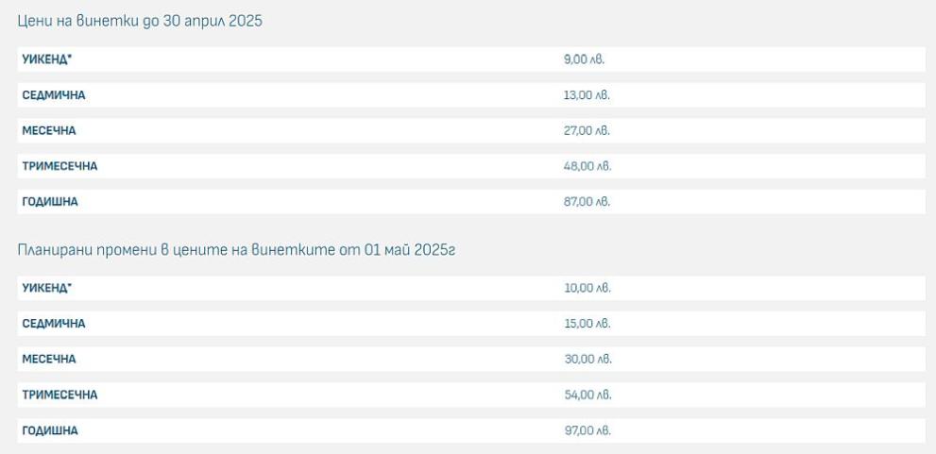Click the 10,00 лв. weekend price
Image resolution: width=936 pixels, height=454 pixels.
(x=587, y=288)
